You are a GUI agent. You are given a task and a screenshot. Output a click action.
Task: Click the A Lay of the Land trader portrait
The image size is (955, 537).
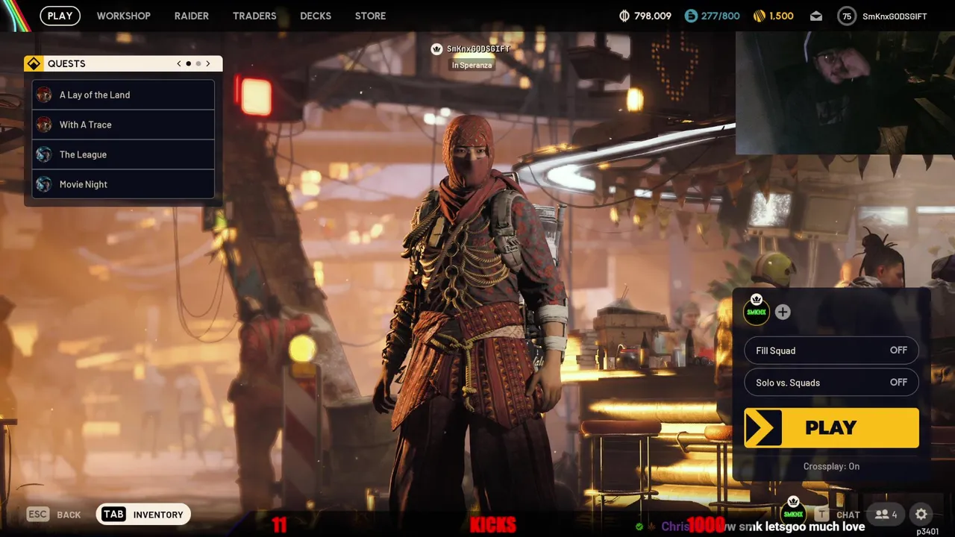(44, 95)
